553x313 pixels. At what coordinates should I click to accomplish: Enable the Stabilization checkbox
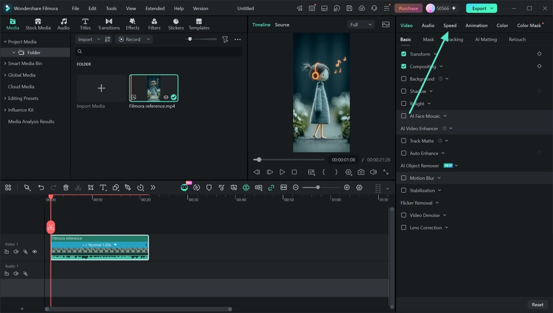pos(404,190)
